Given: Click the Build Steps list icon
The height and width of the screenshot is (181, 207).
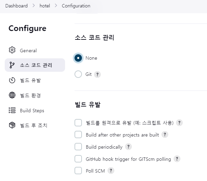Looking at the screenshot, I should (12, 110).
